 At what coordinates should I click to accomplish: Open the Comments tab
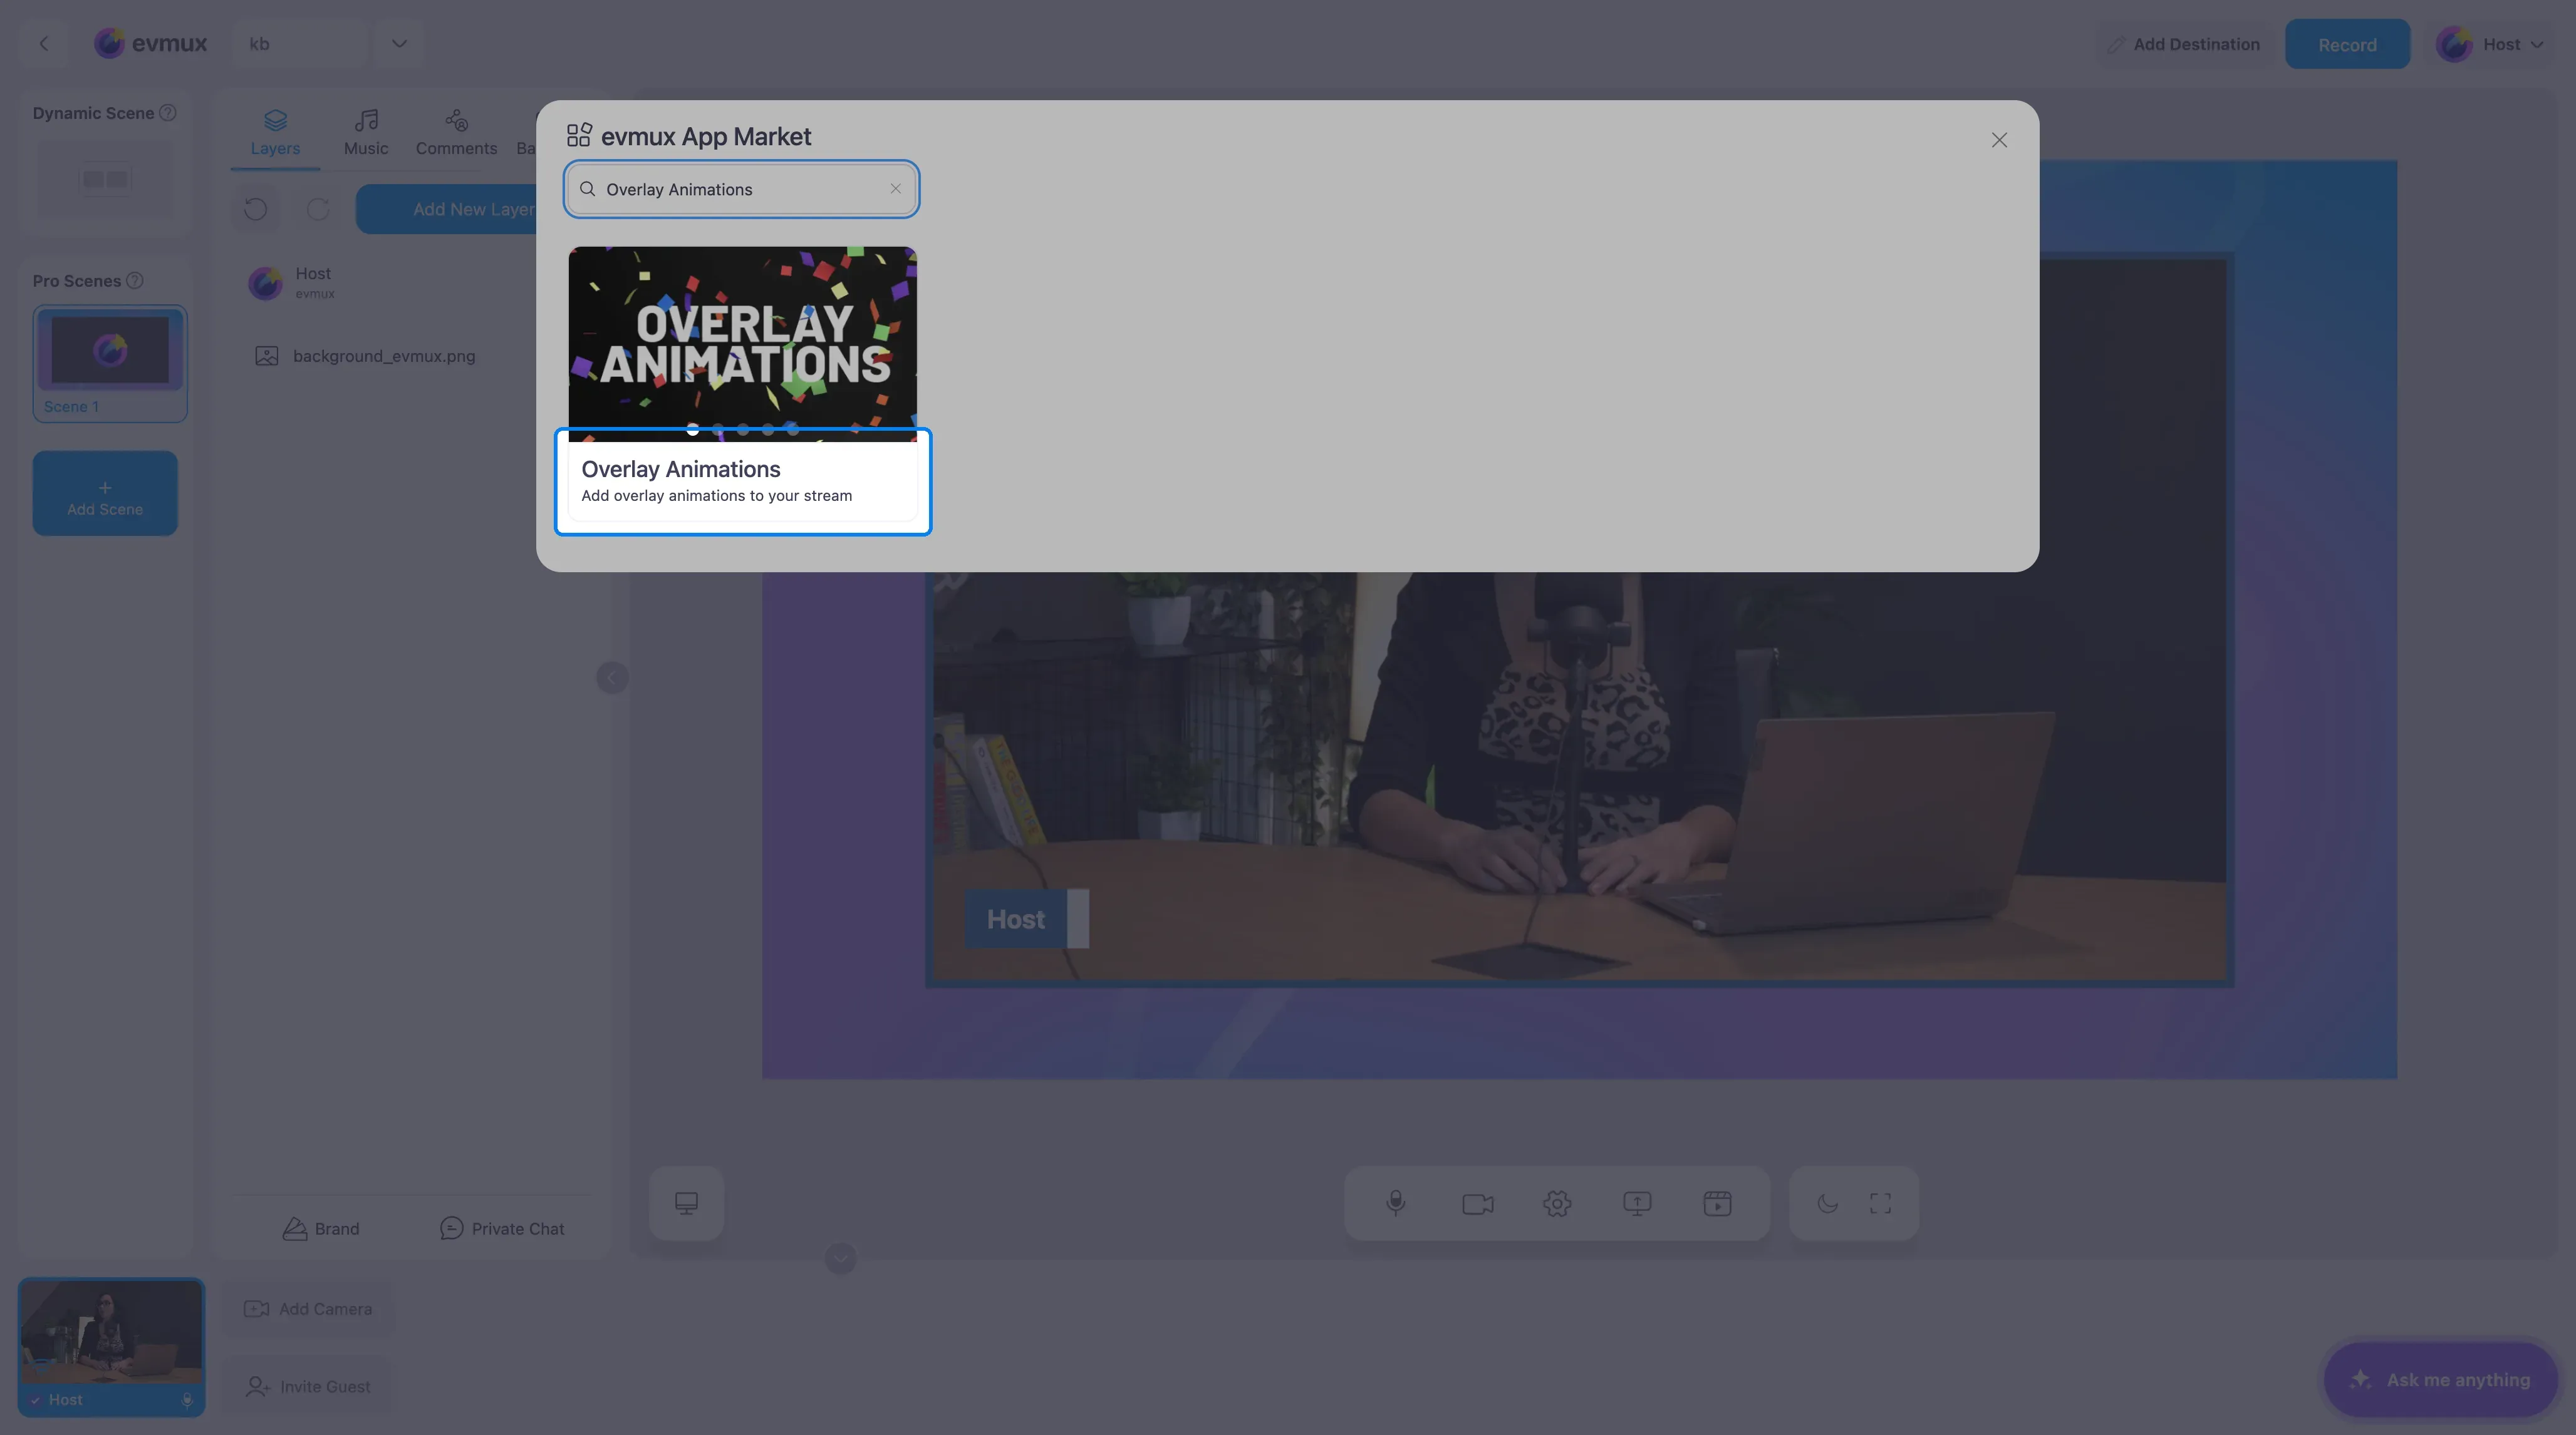tap(456, 133)
